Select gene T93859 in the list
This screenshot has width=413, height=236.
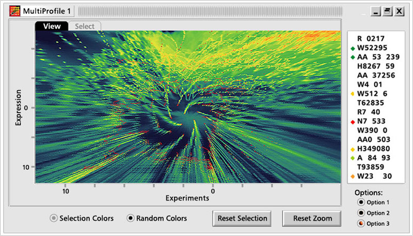371,167
